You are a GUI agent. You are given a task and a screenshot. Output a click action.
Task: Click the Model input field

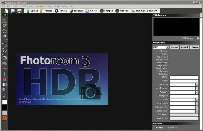tap(184, 81)
